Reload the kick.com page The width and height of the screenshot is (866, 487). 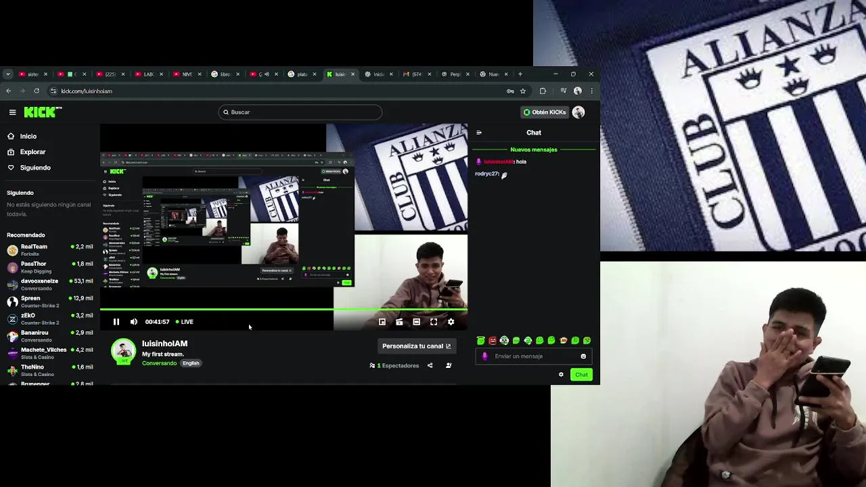pos(37,91)
